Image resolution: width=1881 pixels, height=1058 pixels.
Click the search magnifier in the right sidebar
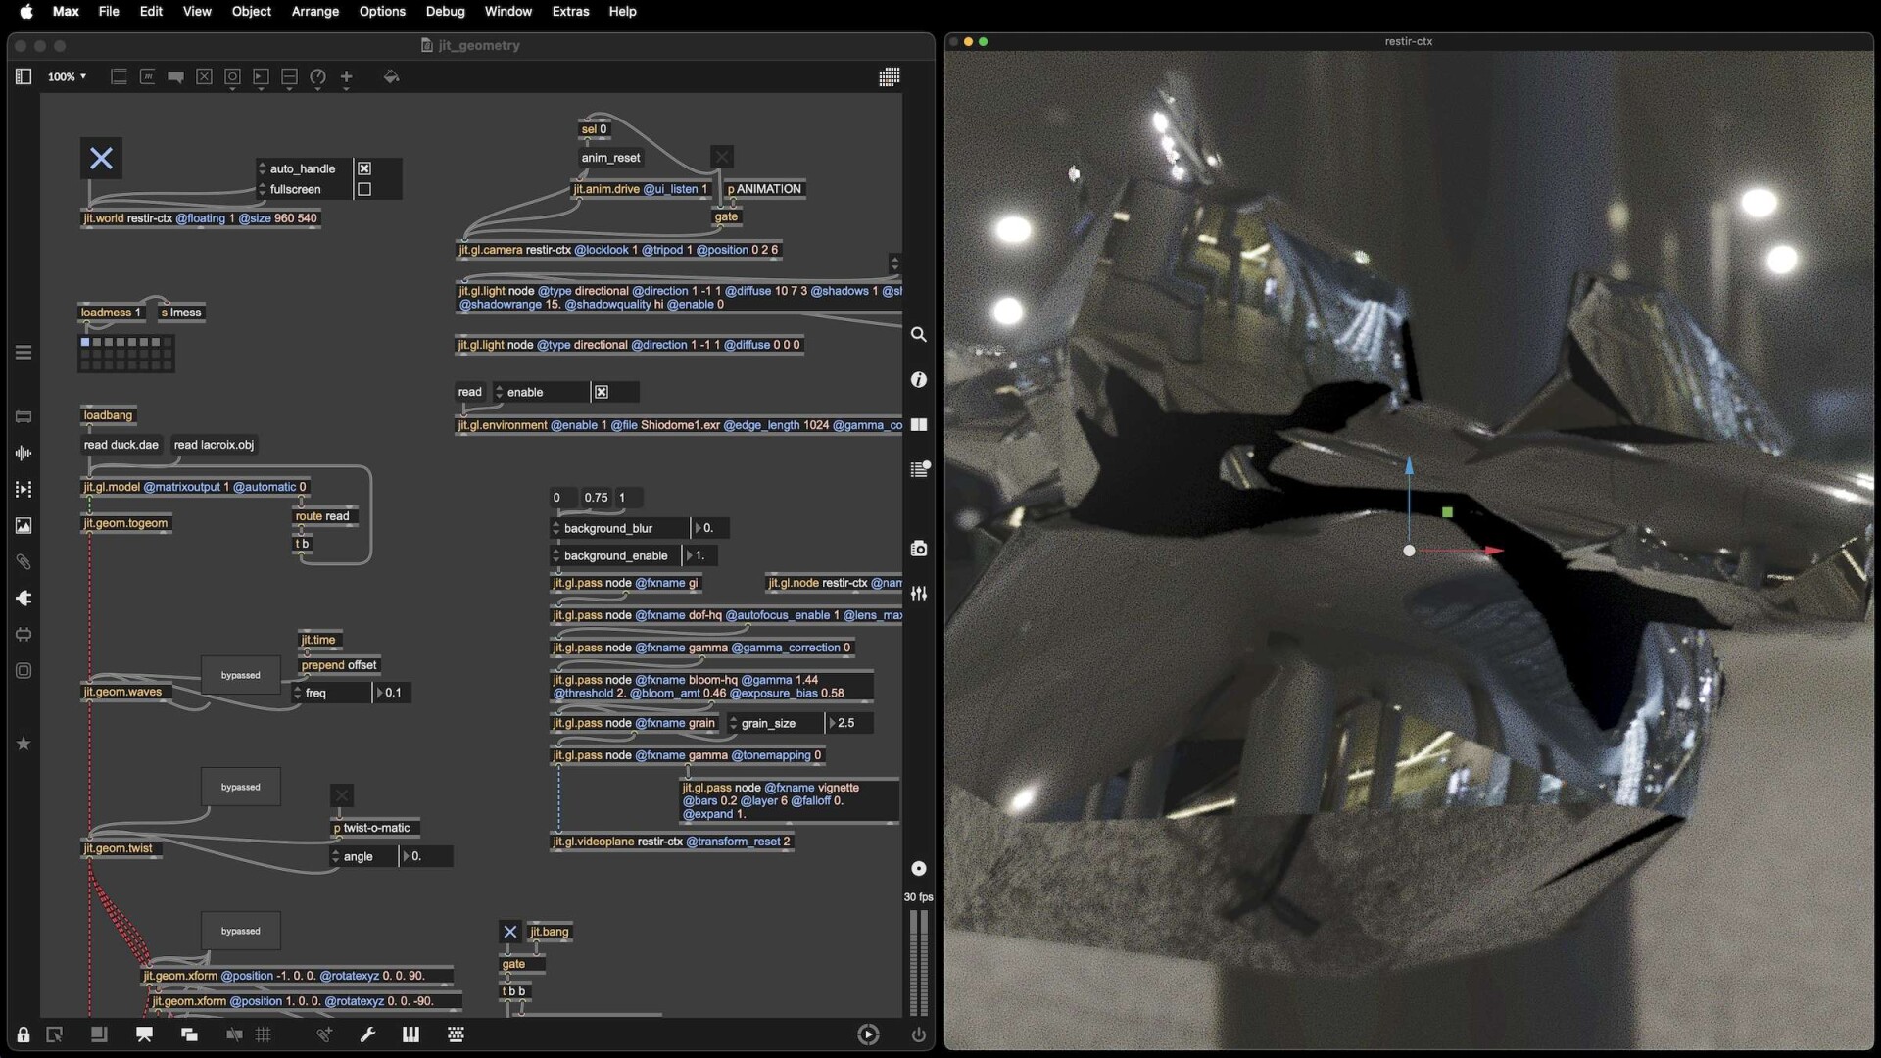(x=919, y=334)
